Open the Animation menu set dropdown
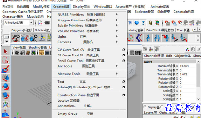 pyautogui.click(x=31, y=23)
